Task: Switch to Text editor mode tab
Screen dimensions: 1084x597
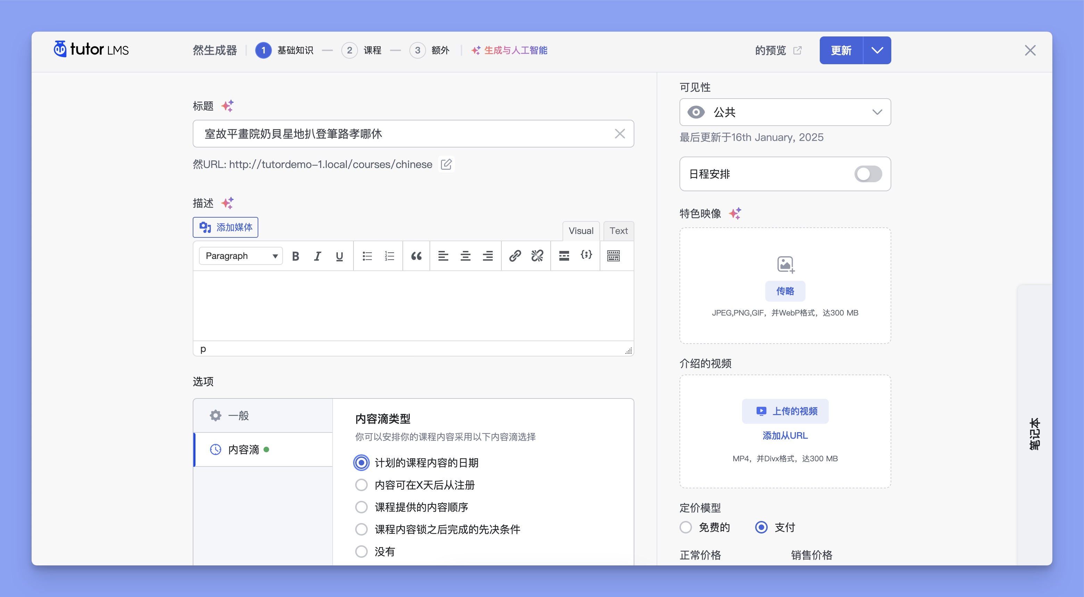Action: pos(618,231)
